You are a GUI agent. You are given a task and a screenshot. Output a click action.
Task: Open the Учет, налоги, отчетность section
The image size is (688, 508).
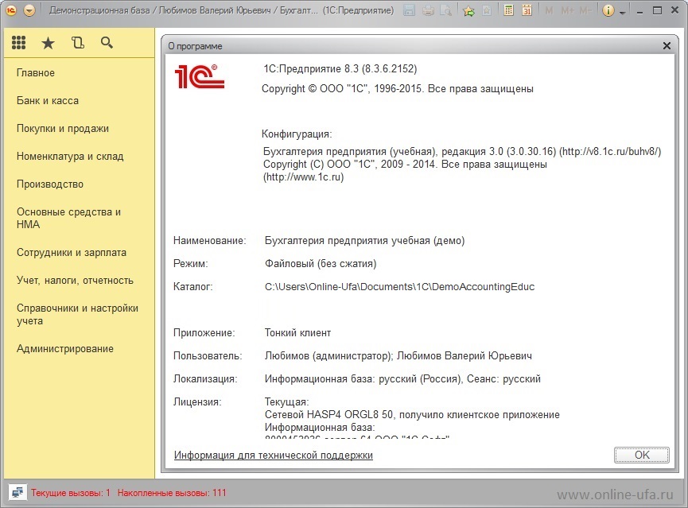click(x=75, y=281)
